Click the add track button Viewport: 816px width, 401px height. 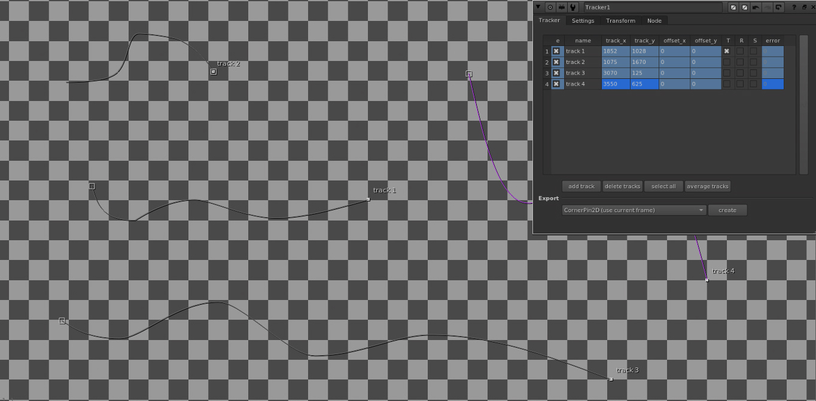click(x=581, y=186)
